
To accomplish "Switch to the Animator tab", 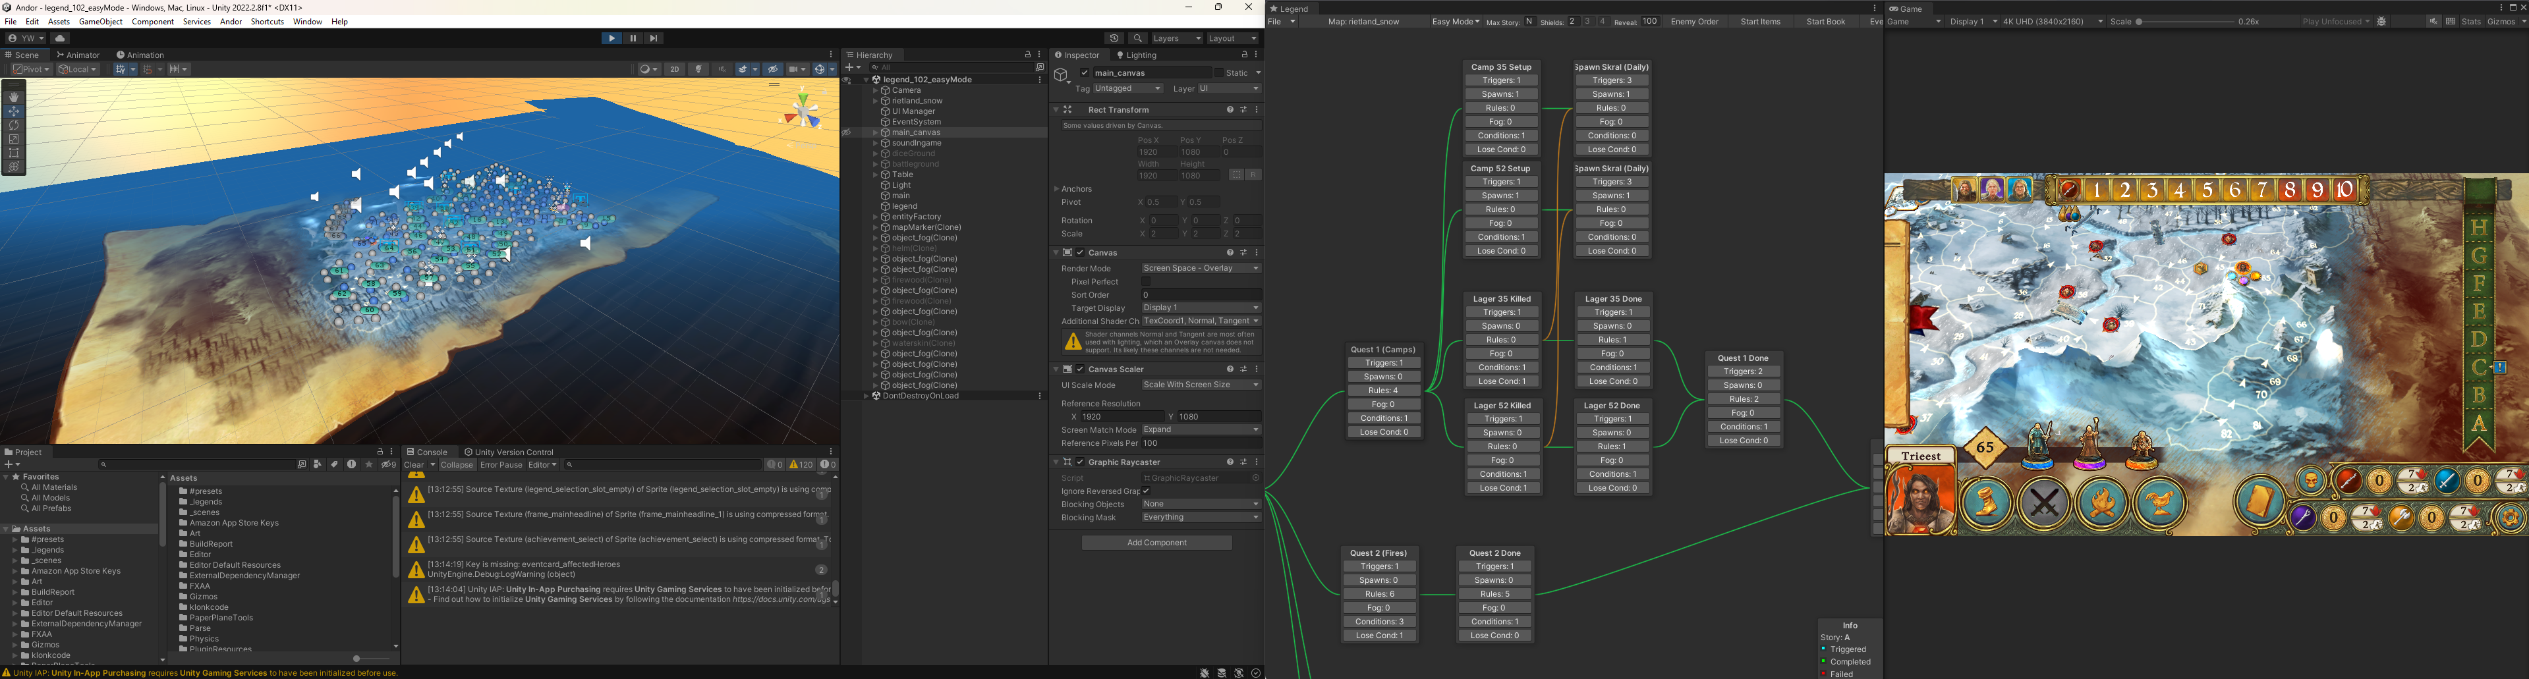I will pos(78,55).
